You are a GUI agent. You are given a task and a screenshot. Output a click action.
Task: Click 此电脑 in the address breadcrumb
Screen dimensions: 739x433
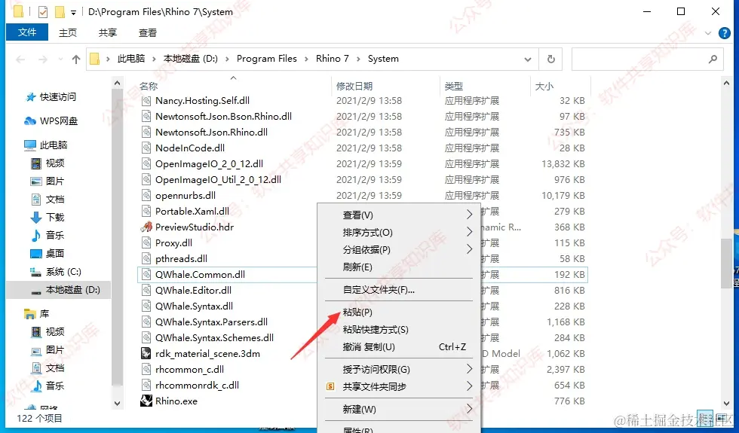tap(131, 59)
